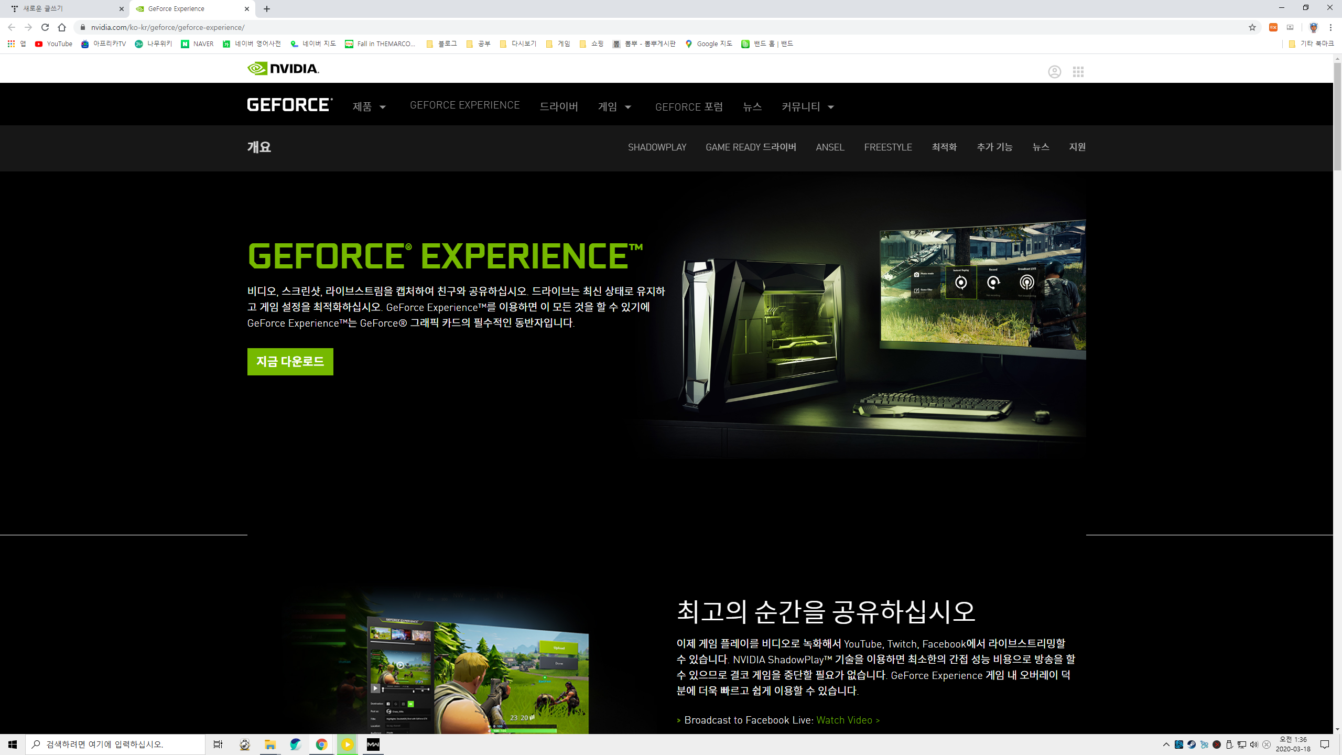The width and height of the screenshot is (1342, 755).
Task: Open the Google 지도 bookmark
Action: [x=708, y=44]
